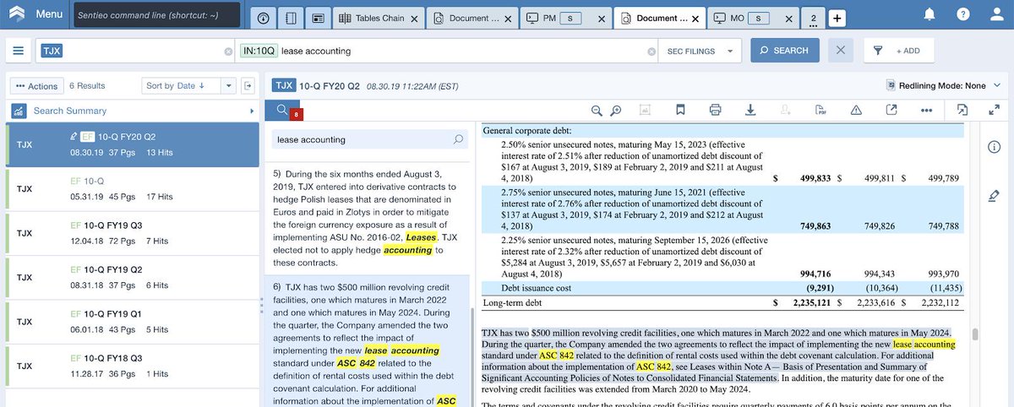Export document as PDF
The width and height of the screenshot is (1014, 407).
tap(820, 110)
